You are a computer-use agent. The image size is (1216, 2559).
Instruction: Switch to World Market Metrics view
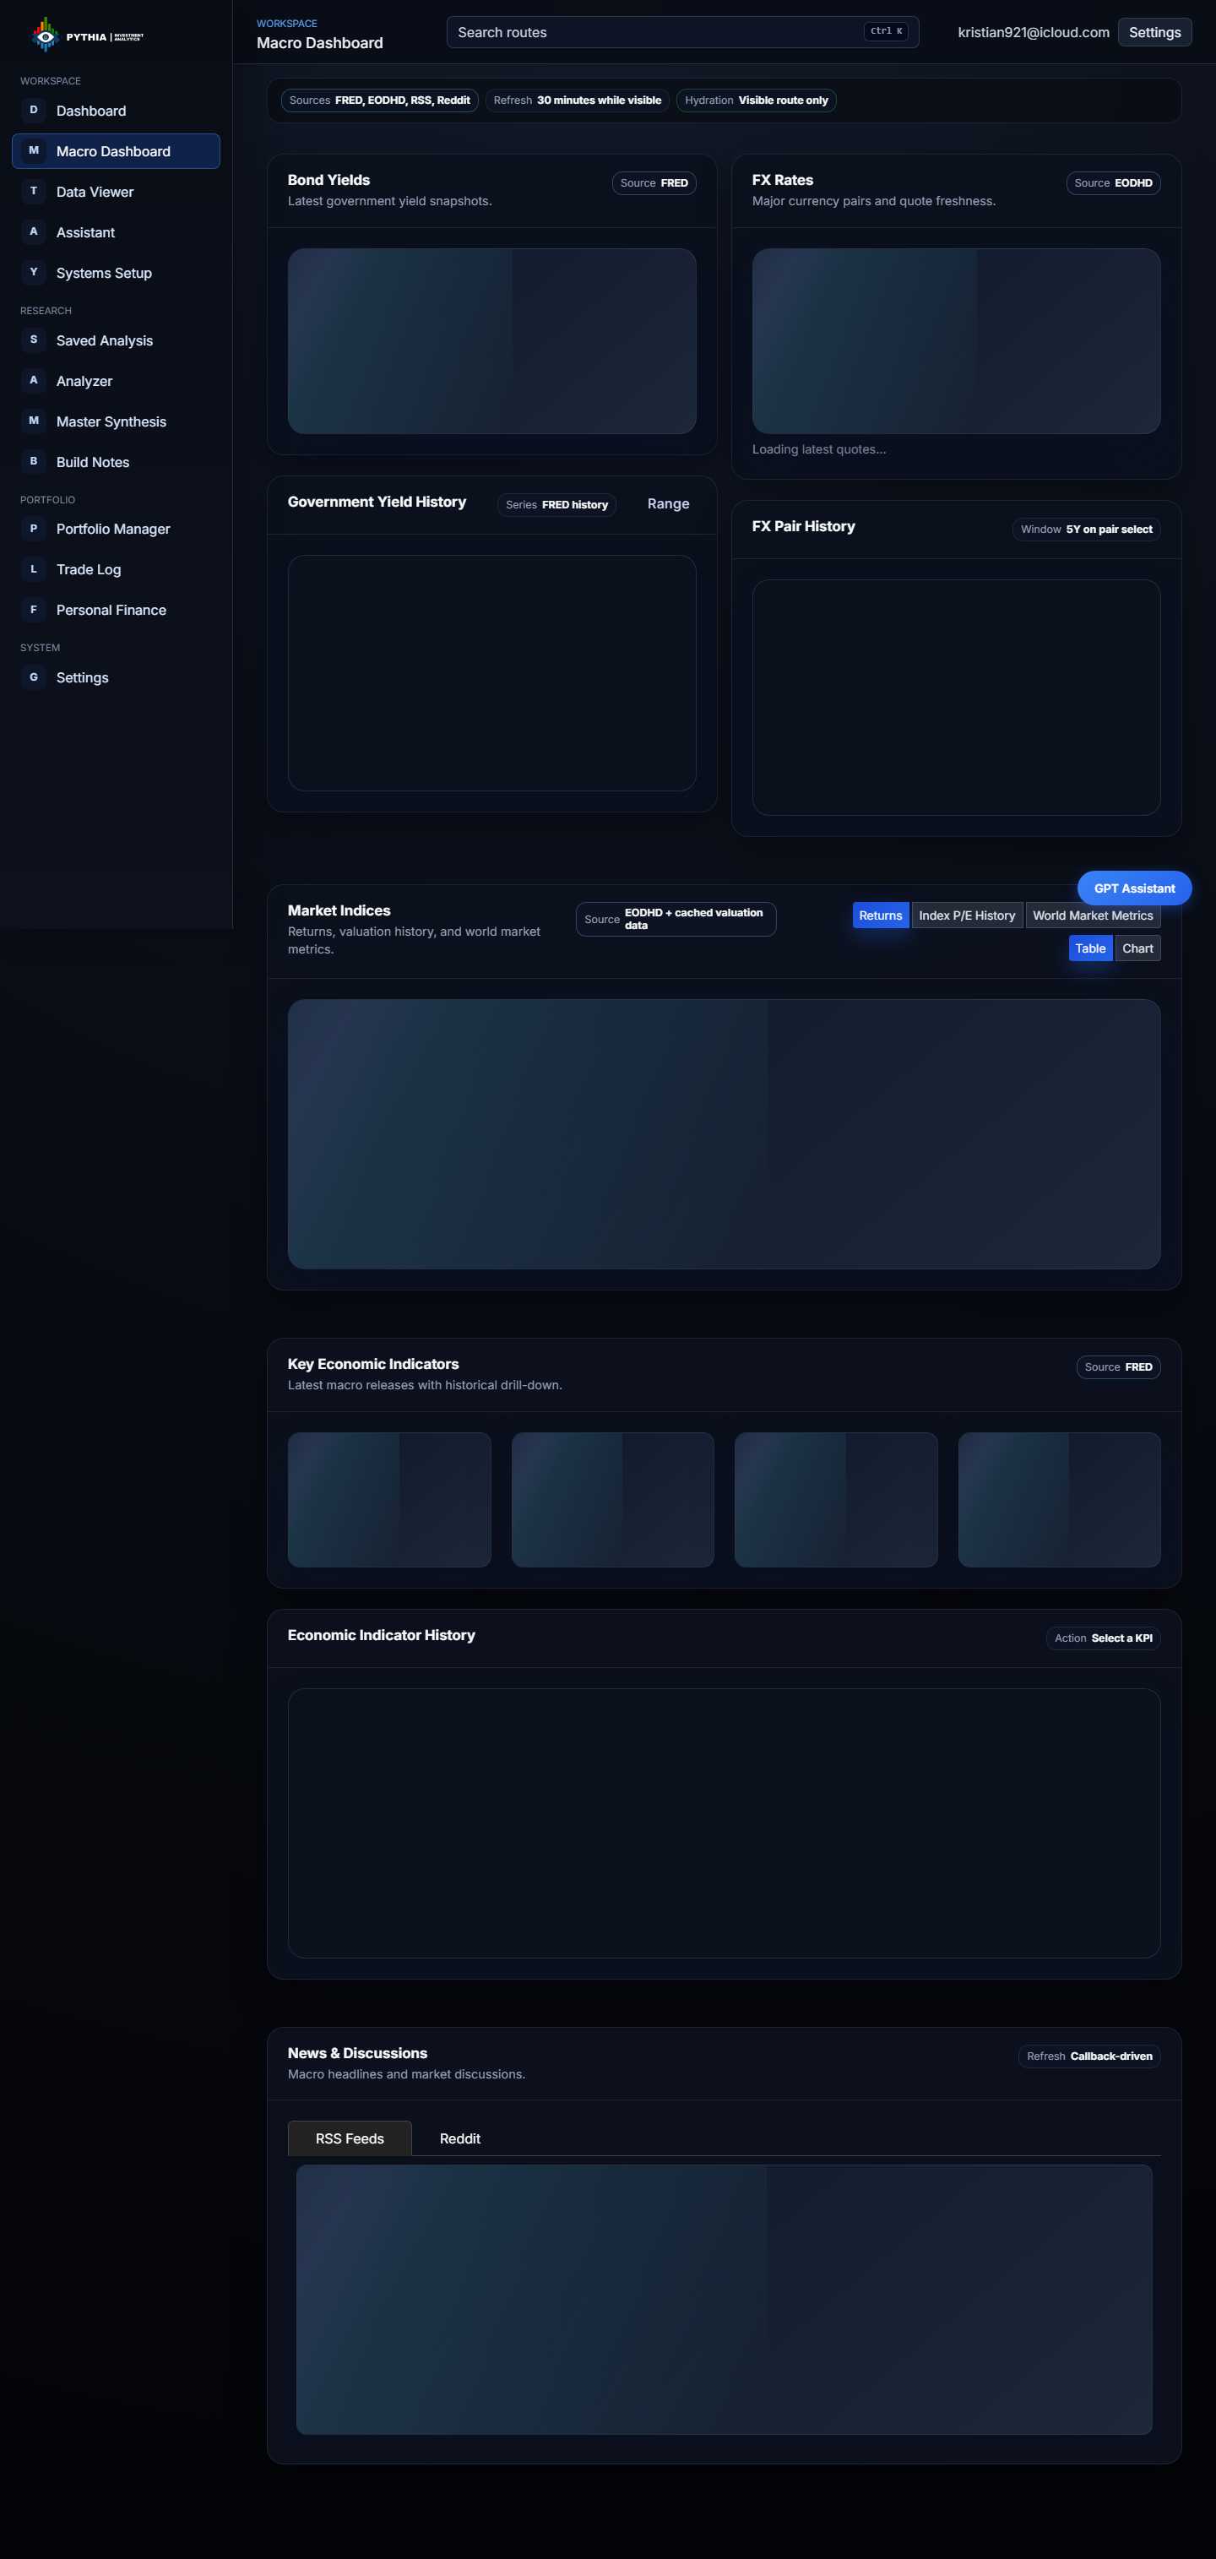coord(1093,915)
